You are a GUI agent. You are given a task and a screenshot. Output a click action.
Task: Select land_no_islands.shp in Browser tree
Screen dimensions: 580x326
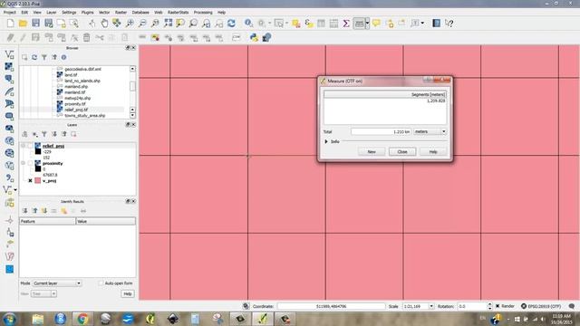coord(82,81)
